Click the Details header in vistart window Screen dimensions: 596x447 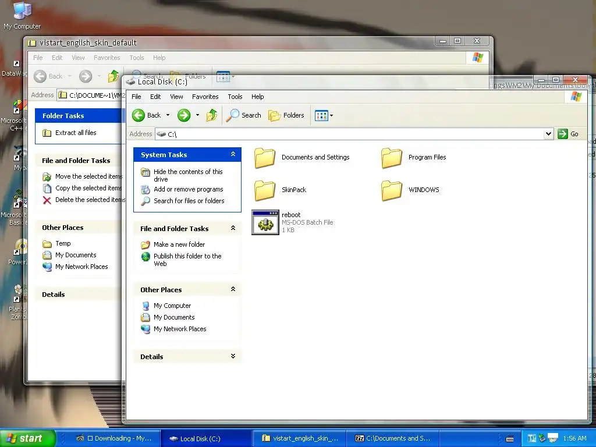tap(53, 294)
